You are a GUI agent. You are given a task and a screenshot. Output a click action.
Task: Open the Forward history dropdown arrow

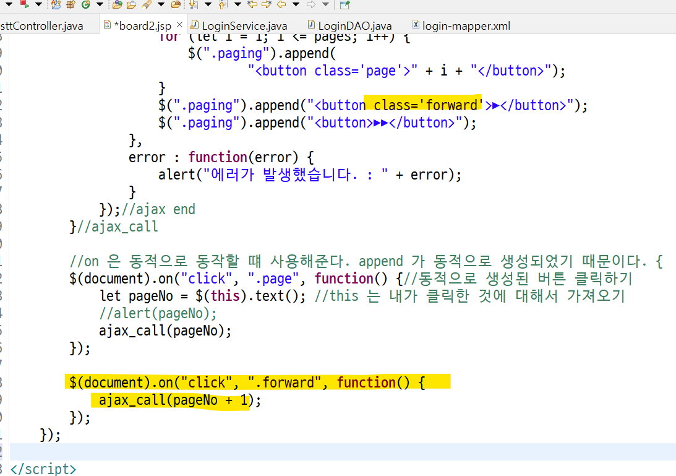click(325, 5)
